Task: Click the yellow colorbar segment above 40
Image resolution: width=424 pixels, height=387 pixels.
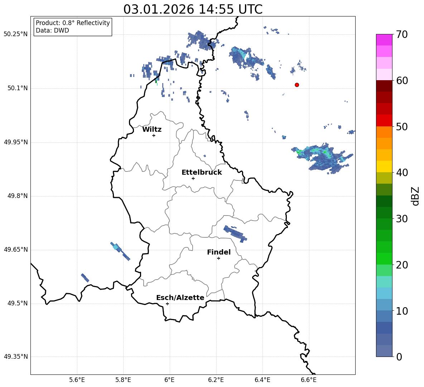Action: [384, 166]
